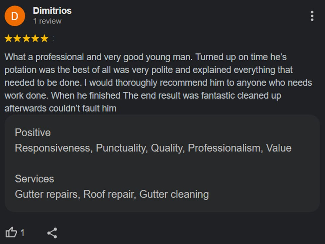This screenshot has height=244, width=325.
Task: Click Gutter repairs in services list
Action: pyautogui.click(x=46, y=195)
